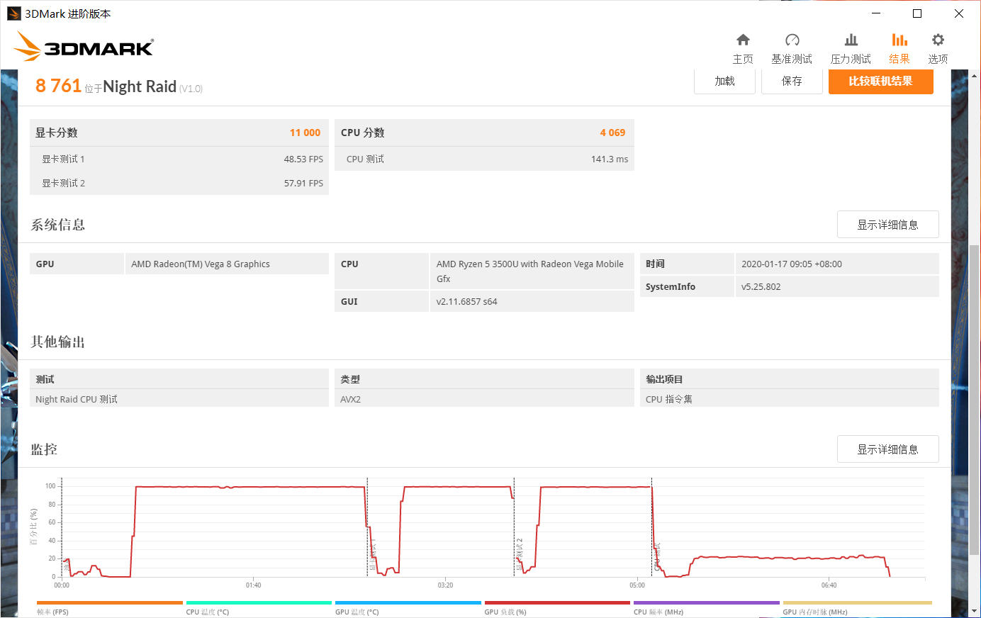Click the 3DMark logo in header
This screenshot has height=618, width=981.
[x=84, y=47]
